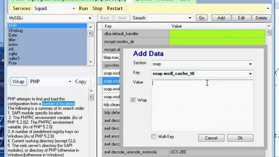
Task: Select filter in the section list
Action: (x=47, y=40)
